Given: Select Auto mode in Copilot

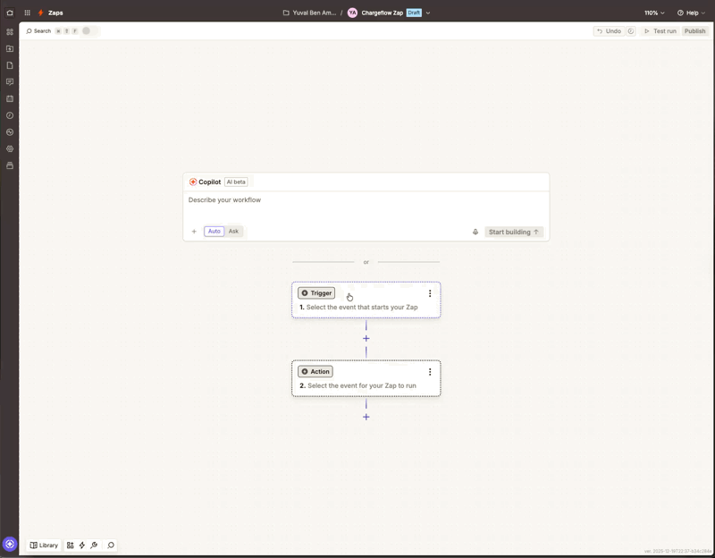Looking at the screenshot, I should pyautogui.click(x=214, y=232).
